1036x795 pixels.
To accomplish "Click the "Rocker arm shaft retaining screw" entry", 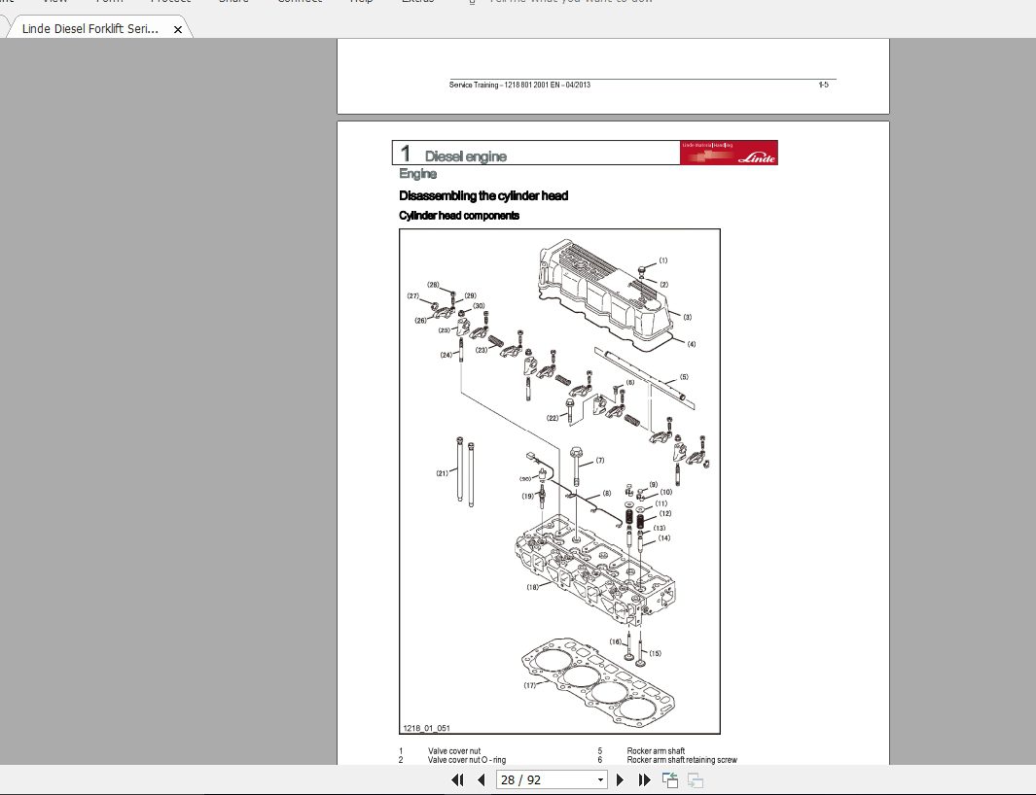I will pos(682,760).
